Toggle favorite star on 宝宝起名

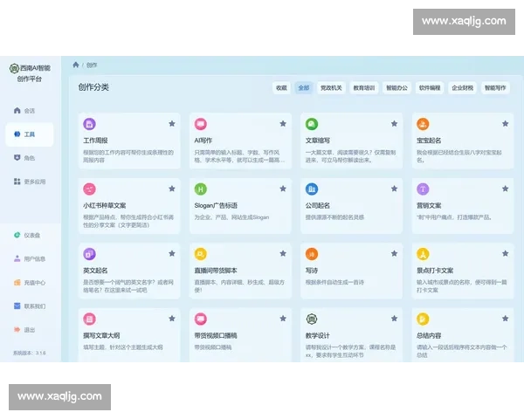506,124
